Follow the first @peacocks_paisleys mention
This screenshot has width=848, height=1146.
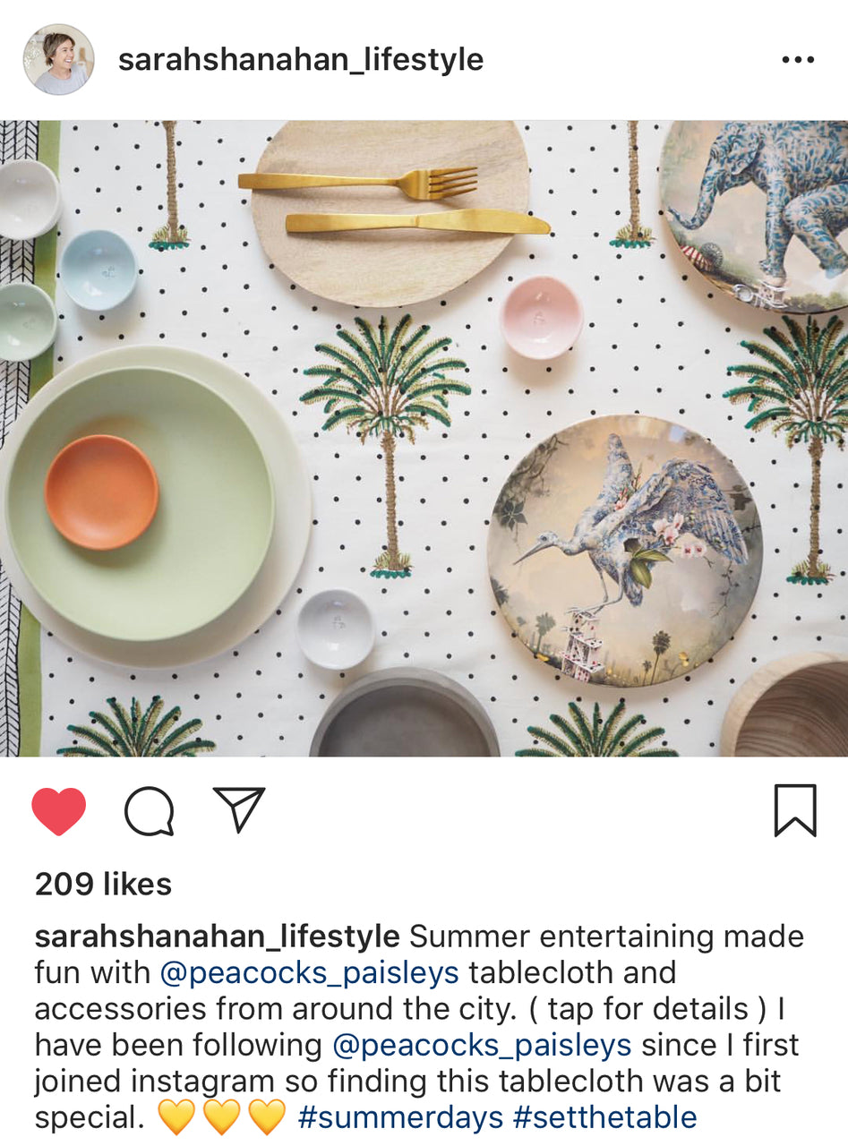[310, 973]
